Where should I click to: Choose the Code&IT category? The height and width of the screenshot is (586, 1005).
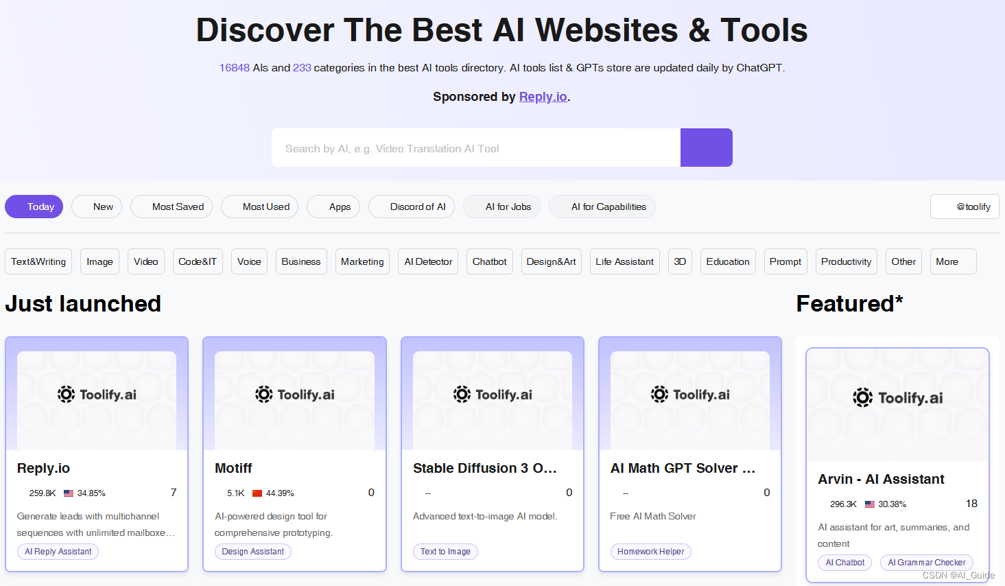click(x=198, y=261)
